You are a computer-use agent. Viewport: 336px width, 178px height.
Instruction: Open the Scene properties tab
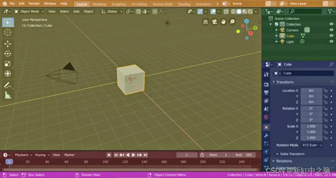pyautogui.click(x=266, y=109)
